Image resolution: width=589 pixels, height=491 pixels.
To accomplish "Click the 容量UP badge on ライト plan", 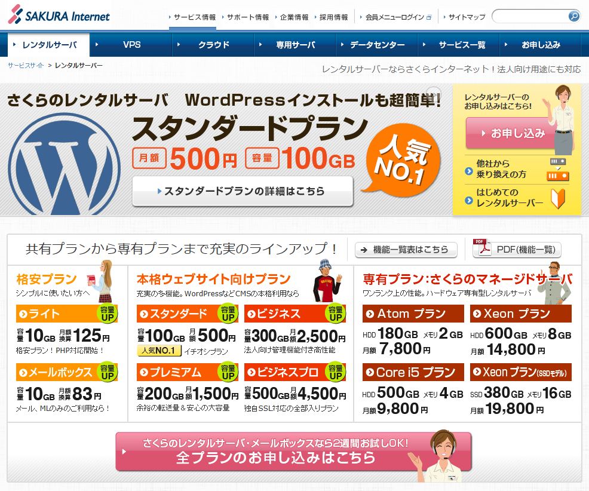I will point(107,314).
